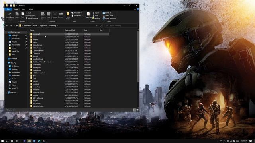Screen dimensions: 255x143
Task: Click Copy path in the ribbon
Action: 31,15
